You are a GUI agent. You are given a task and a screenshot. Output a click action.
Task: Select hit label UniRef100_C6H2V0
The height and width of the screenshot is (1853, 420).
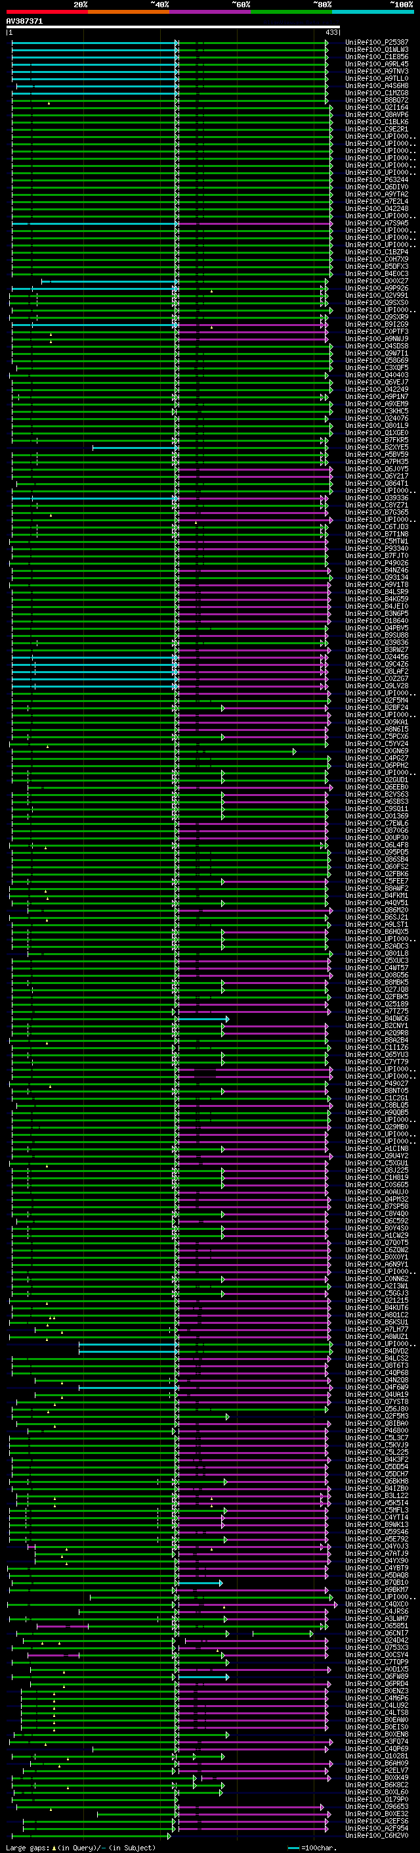(377, 1836)
